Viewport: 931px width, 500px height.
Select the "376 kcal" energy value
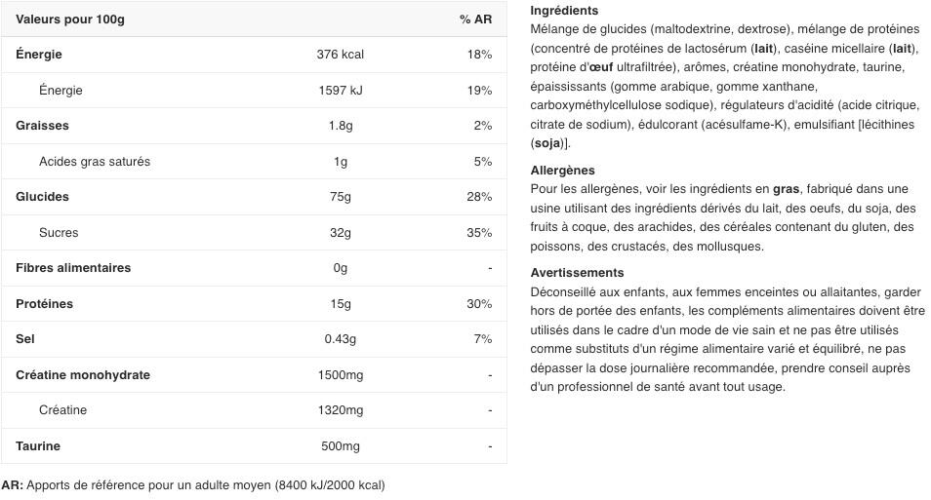coord(340,55)
